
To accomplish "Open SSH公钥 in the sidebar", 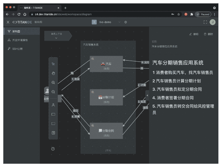I will coord(18,49).
